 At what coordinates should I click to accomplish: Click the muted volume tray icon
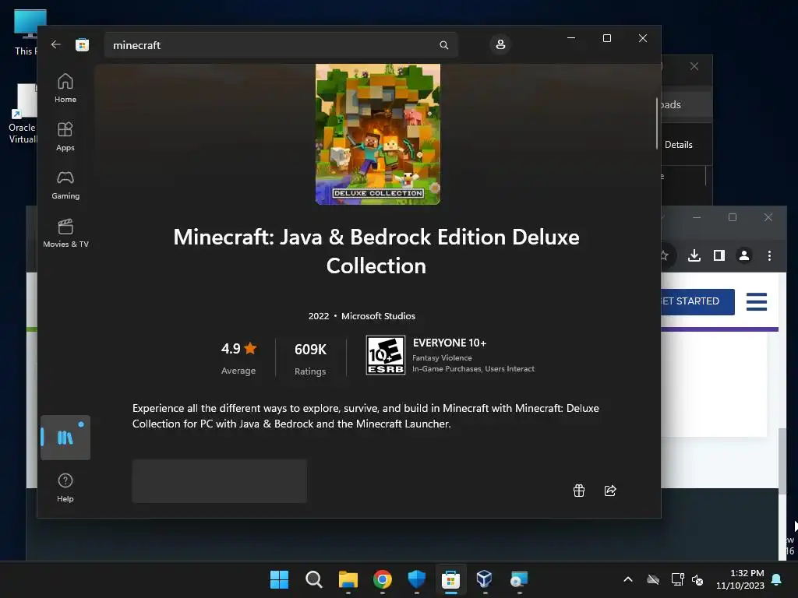click(x=697, y=579)
